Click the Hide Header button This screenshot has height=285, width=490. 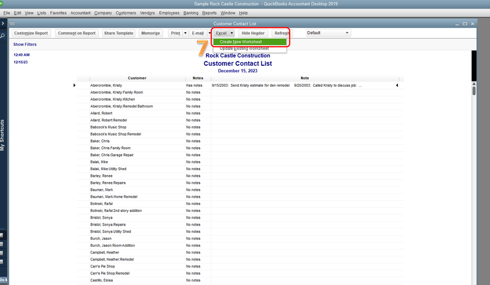[253, 33]
